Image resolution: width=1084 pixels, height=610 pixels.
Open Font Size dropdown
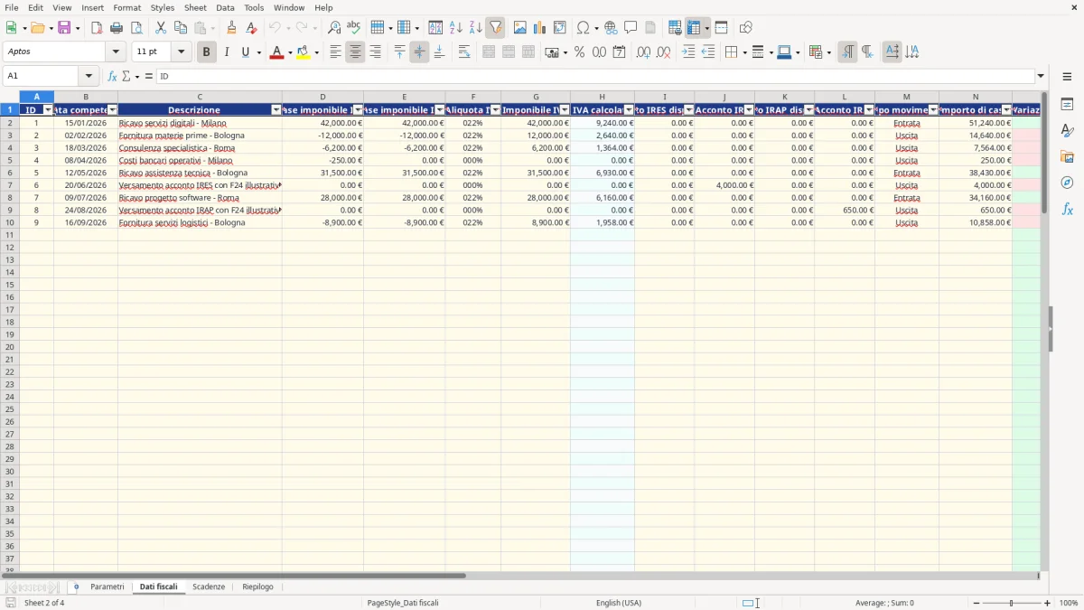point(181,52)
